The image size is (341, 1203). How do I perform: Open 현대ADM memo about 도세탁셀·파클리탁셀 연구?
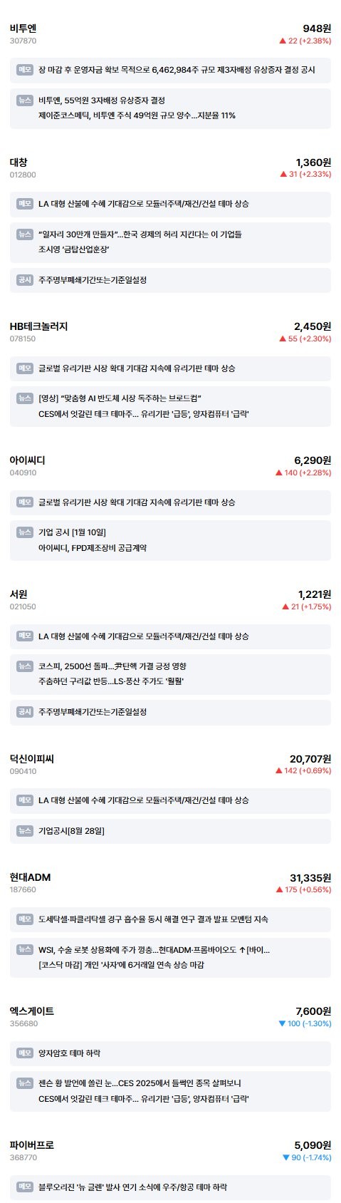point(153,919)
